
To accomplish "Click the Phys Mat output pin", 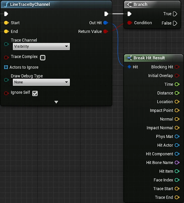I will point(177,136).
